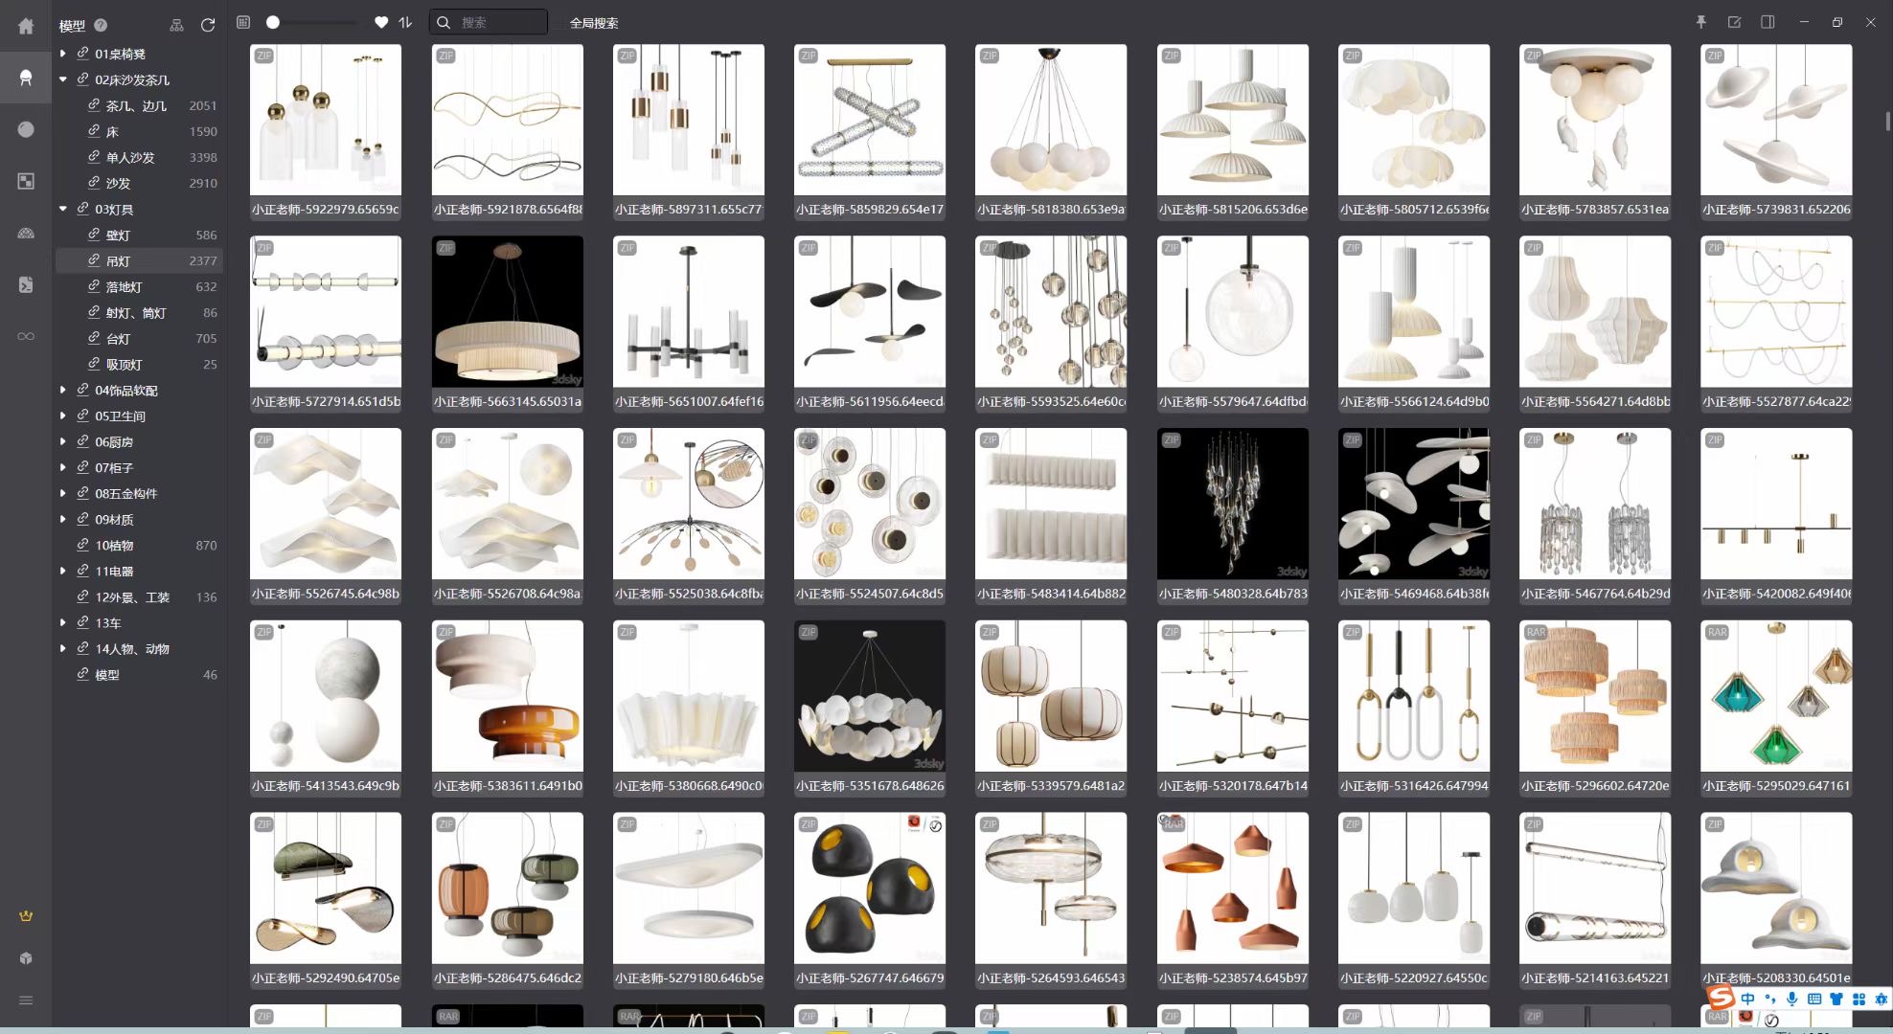The width and height of the screenshot is (1893, 1034).
Task: Open the Home icon in left sidebar
Action: [x=26, y=26]
